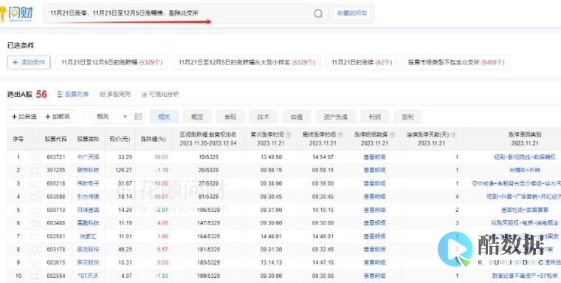This screenshot has height=283, width=561.
Task: Click 添加条件 to add a condition
Action: coord(29,62)
